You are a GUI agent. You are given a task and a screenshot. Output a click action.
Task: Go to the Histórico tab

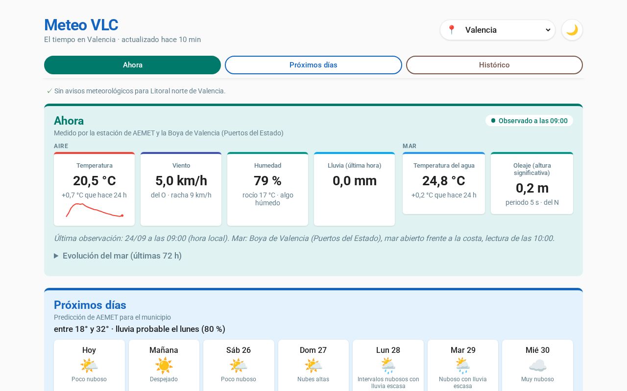[494, 65]
